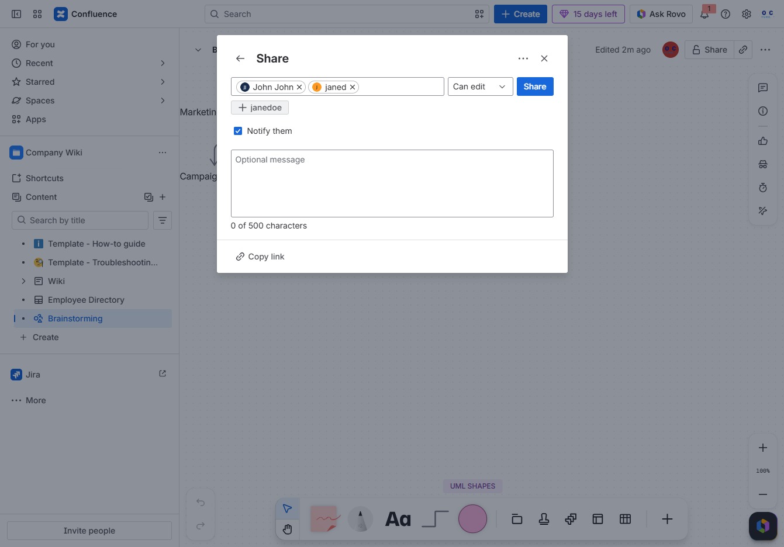784x547 pixels.
Task: Add more tools with toolbar plus
Action: tap(667, 519)
